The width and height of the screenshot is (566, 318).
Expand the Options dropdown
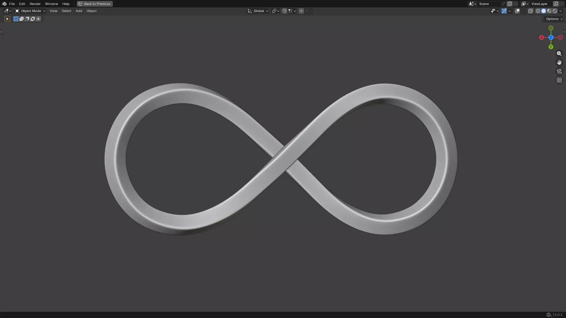click(x=554, y=19)
